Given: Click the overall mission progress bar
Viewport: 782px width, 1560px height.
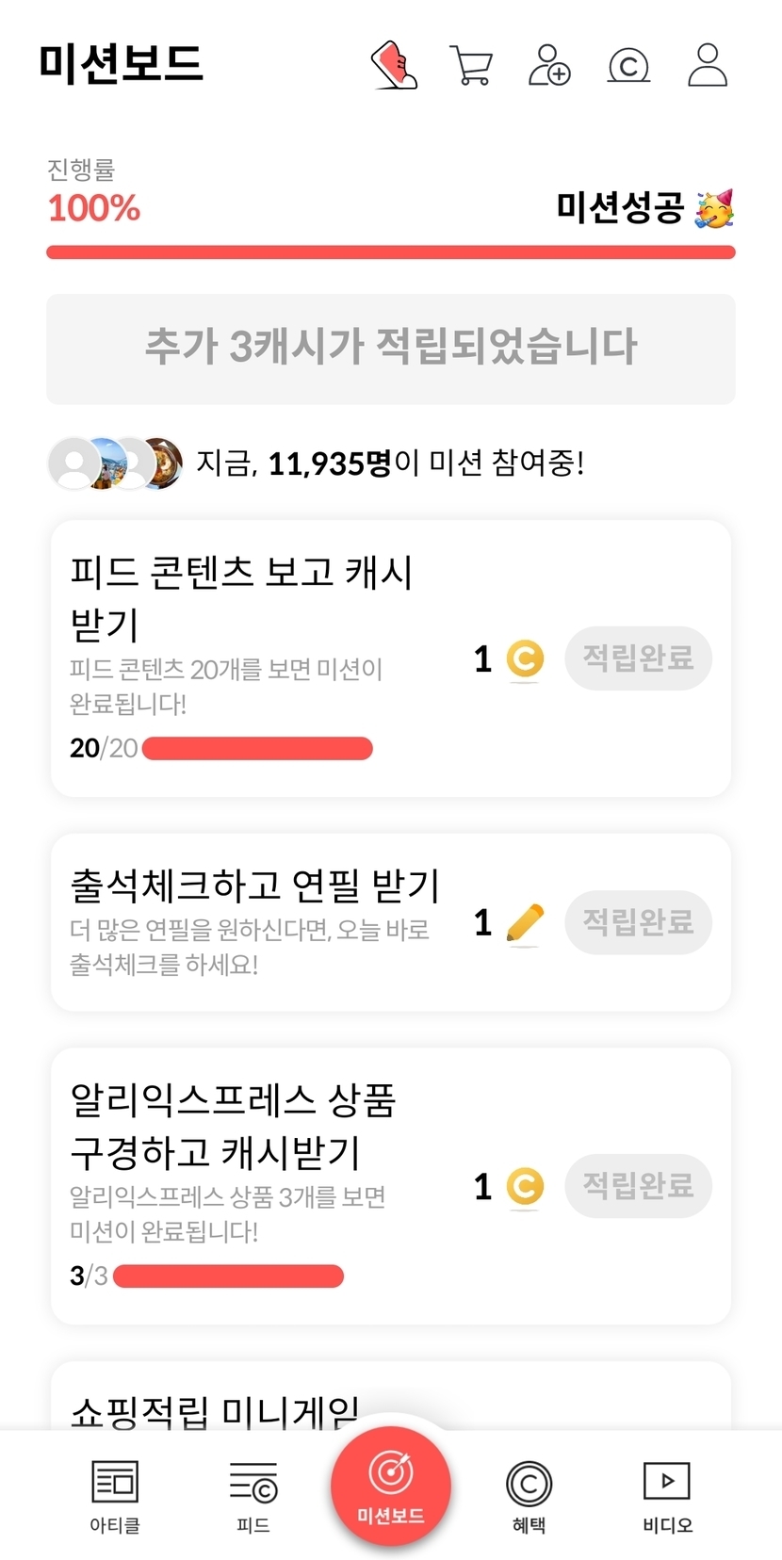Looking at the screenshot, I should (391, 252).
